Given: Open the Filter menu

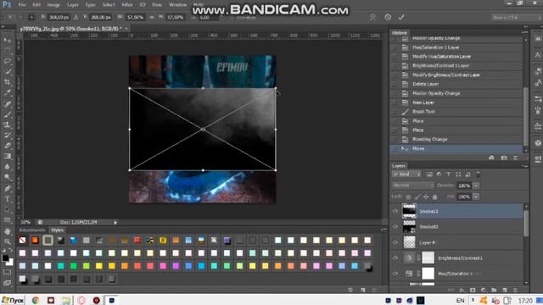Looking at the screenshot, I should point(127,5).
